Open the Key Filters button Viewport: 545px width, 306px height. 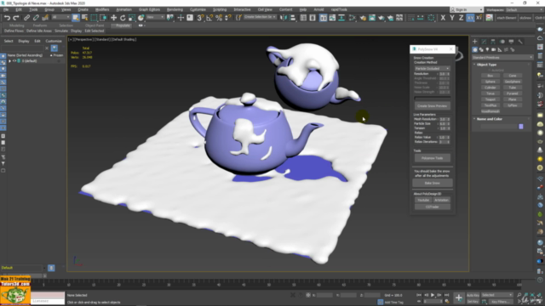(x=501, y=302)
